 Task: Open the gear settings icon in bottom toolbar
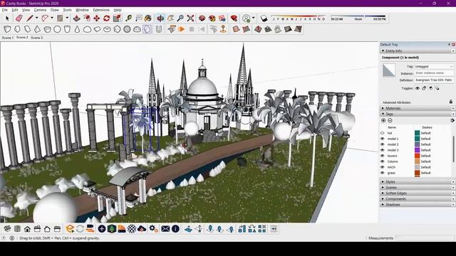pyautogui.click(x=153, y=229)
